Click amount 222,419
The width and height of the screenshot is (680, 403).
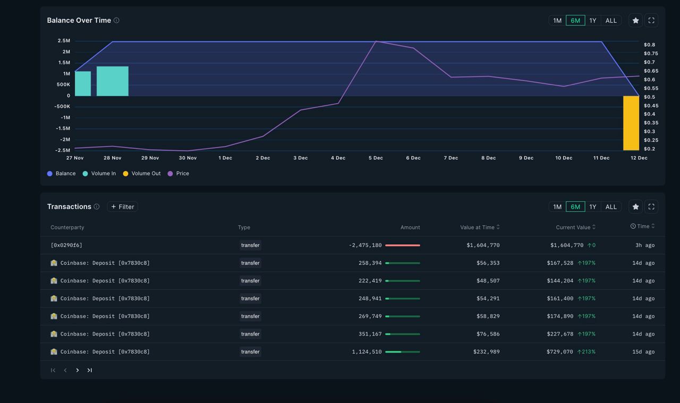click(x=370, y=281)
